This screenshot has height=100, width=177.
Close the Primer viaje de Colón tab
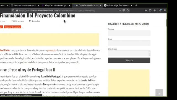pyautogui.click(x=132, y=6)
